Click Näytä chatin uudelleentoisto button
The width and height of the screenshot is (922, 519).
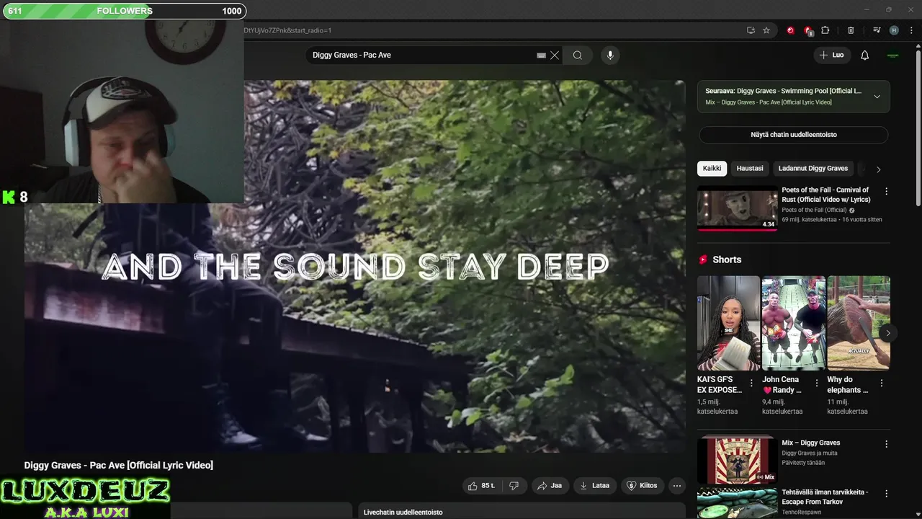click(794, 135)
